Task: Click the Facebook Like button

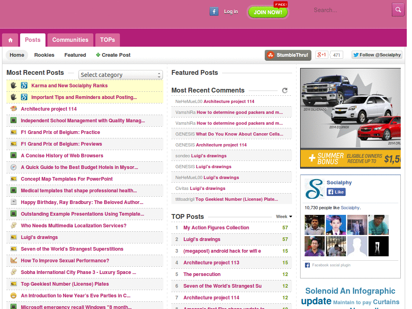Action: point(336,192)
